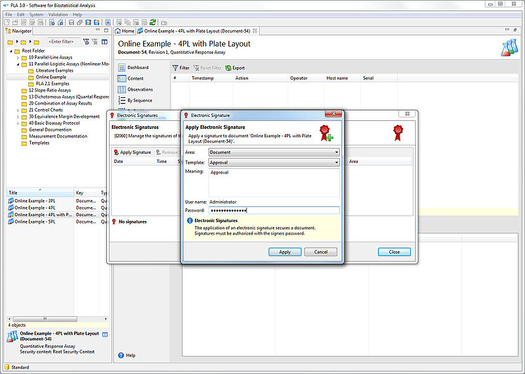This screenshot has height=374, width=525.
Task: Click the Password input field
Action: (x=274, y=210)
